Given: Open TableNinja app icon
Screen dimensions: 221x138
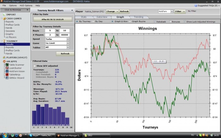Looking at the screenshot, I should click(7, 75).
